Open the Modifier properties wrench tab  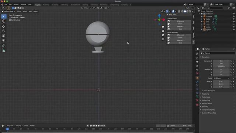[x=197, y=82]
